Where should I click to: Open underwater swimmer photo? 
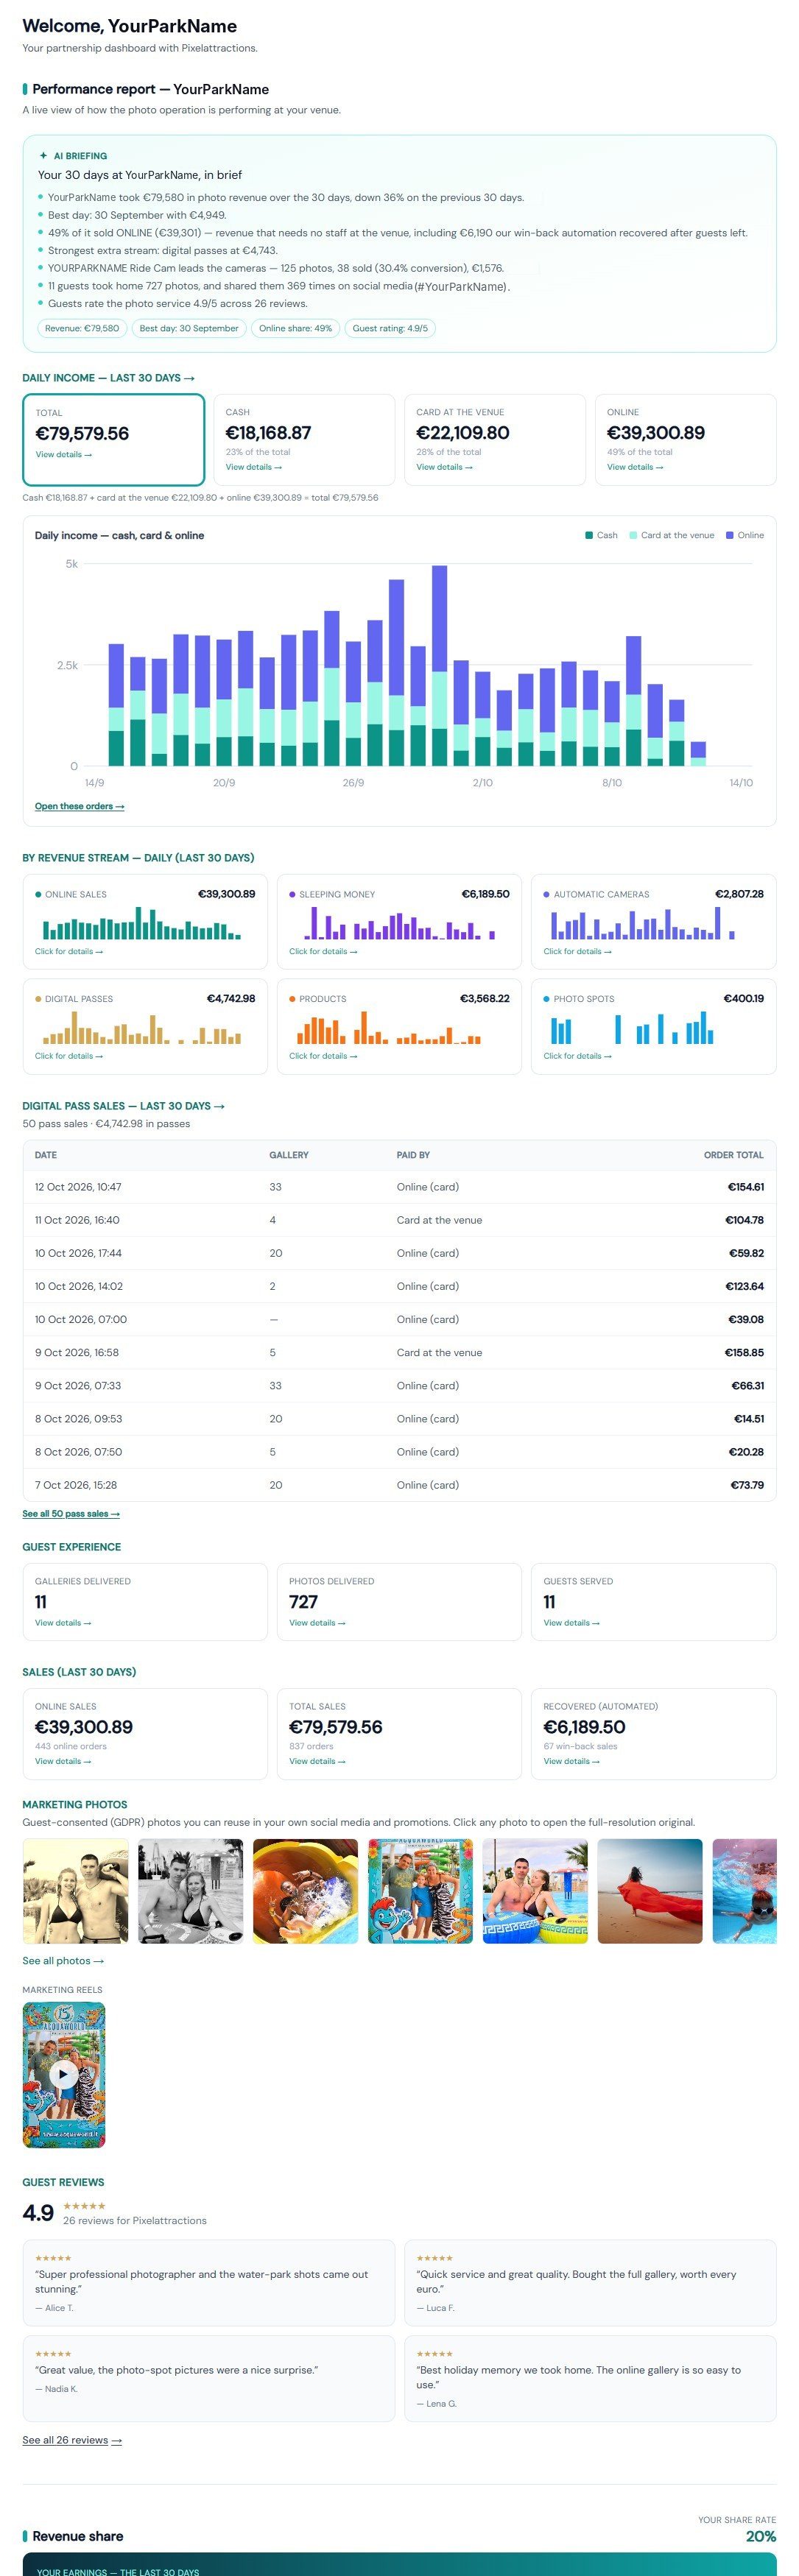[744, 1891]
